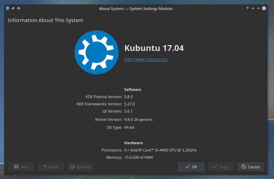Screen dimensions: 274x179
Task: Click the Cancel button
Action: (251, 167)
